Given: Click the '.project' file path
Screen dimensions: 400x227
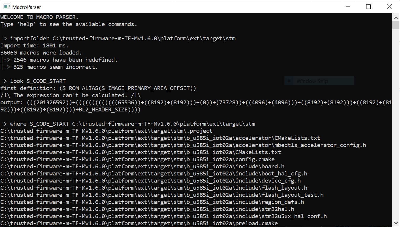Looking at the screenshot, I should coord(107,131).
